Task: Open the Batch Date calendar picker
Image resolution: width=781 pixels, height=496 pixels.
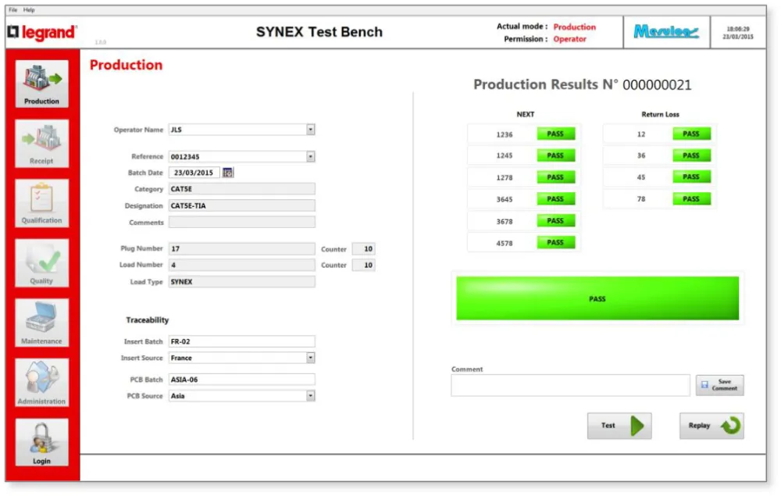Action: pyautogui.click(x=227, y=173)
